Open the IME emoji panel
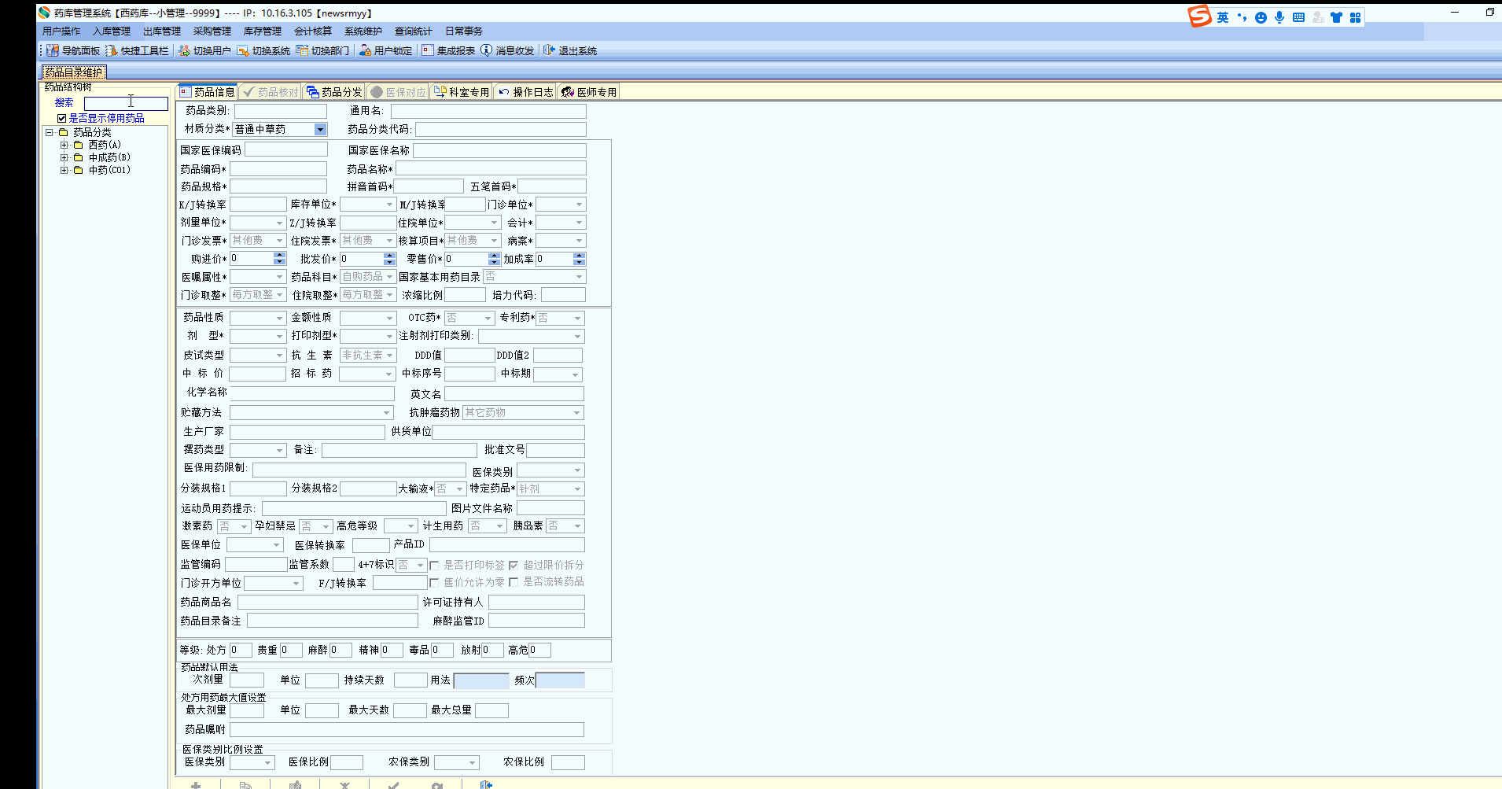1502x789 pixels. (1261, 17)
